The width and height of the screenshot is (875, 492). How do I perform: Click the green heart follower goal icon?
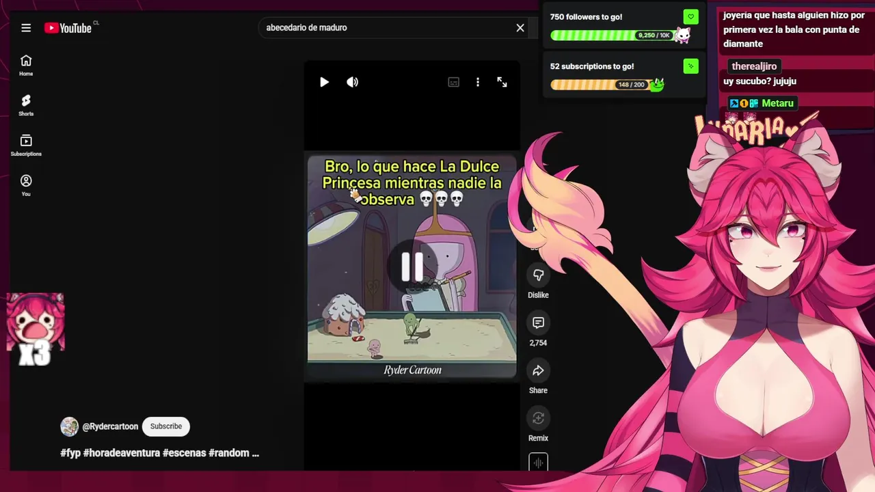[x=690, y=16]
